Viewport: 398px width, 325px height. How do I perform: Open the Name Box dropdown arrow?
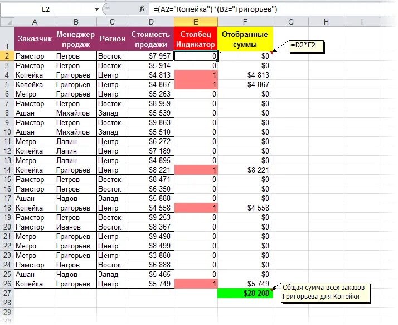point(96,9)
